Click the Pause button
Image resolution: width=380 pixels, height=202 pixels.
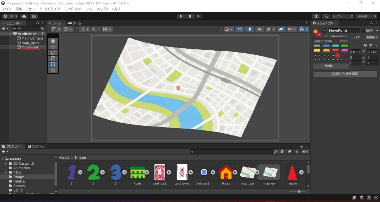pos(190,16)
